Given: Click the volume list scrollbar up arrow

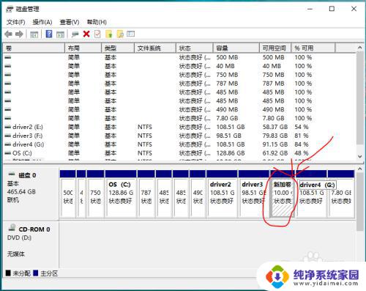Looking at the screenshot, I should 359,48.
